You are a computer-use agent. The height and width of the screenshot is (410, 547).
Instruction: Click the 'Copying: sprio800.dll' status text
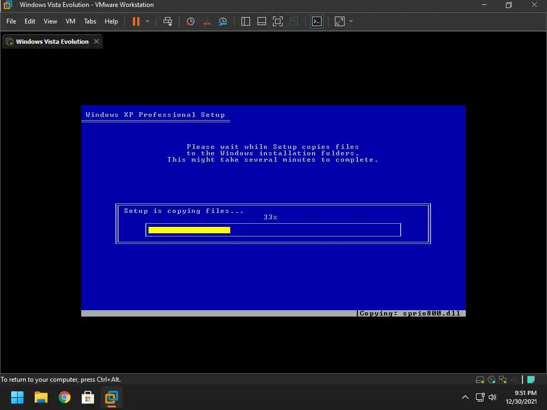(x=410, y=313)
